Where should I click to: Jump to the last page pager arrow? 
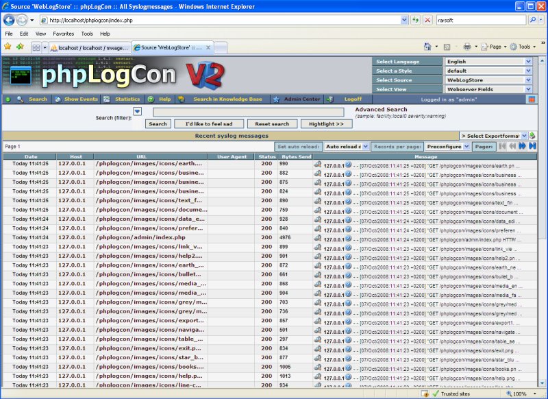(x=532, y=146)
